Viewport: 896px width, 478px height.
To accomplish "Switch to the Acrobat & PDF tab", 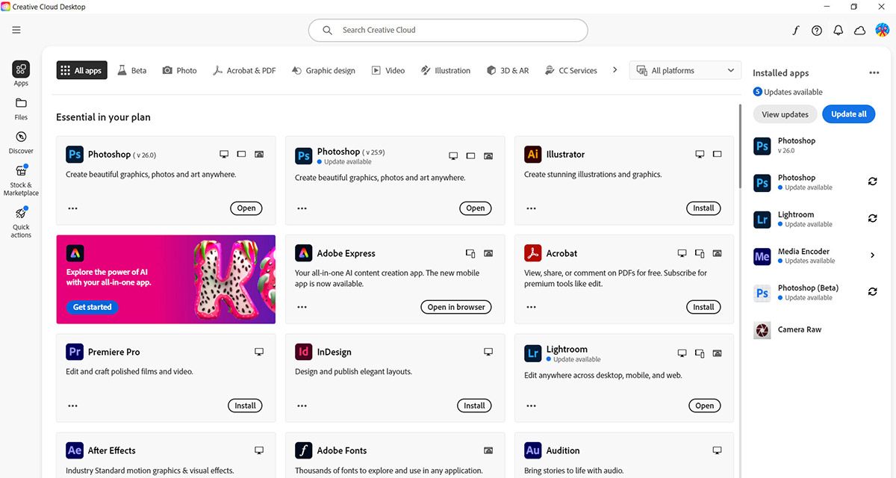I will point(244,70).
